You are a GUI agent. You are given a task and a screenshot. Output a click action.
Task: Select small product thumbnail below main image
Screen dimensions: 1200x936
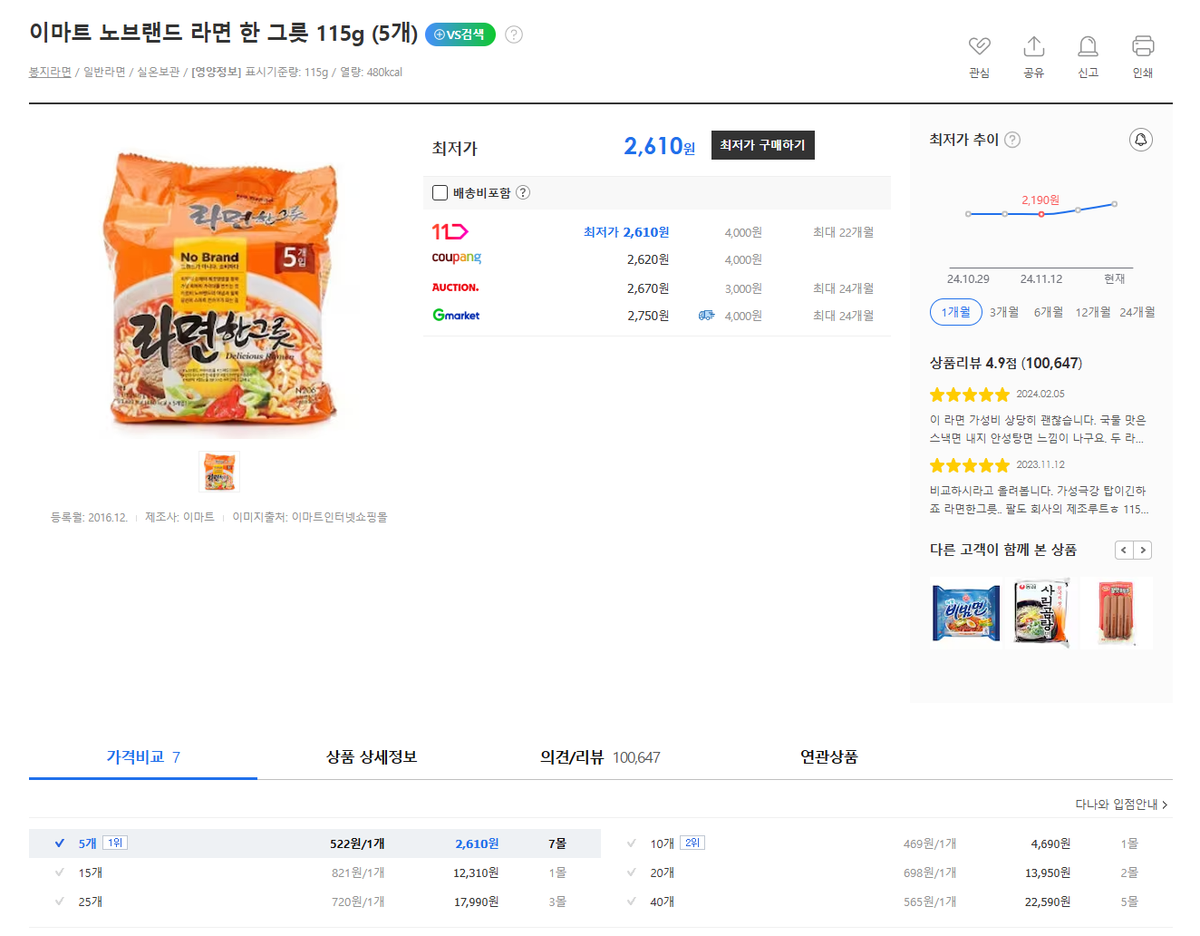click(219, 472)
